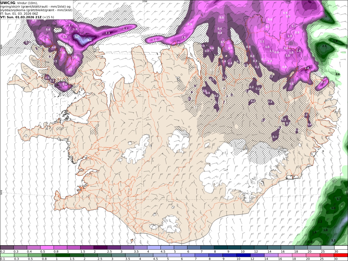Image resolution: width=348 pixels, height=261 pixels.
Task: Click the Hofsjökull glacier in central Iceland
Action: coord(179,141)
